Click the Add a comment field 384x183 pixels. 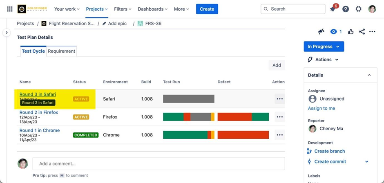tap(159, 164)
